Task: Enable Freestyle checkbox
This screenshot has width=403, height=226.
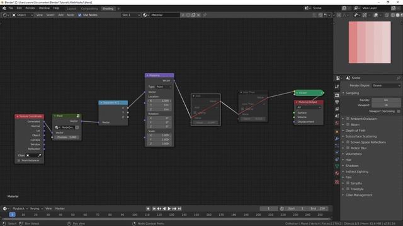Action: pos(348,189)
